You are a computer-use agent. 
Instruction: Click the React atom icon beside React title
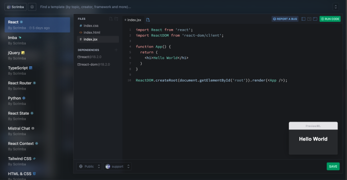click(x=21, y=22)
